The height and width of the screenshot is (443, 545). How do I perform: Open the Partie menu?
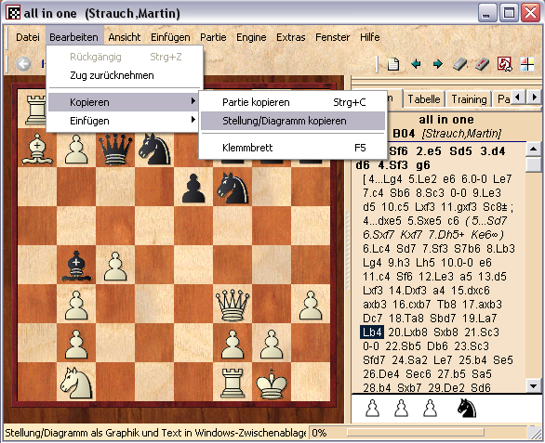click(213, 37)
